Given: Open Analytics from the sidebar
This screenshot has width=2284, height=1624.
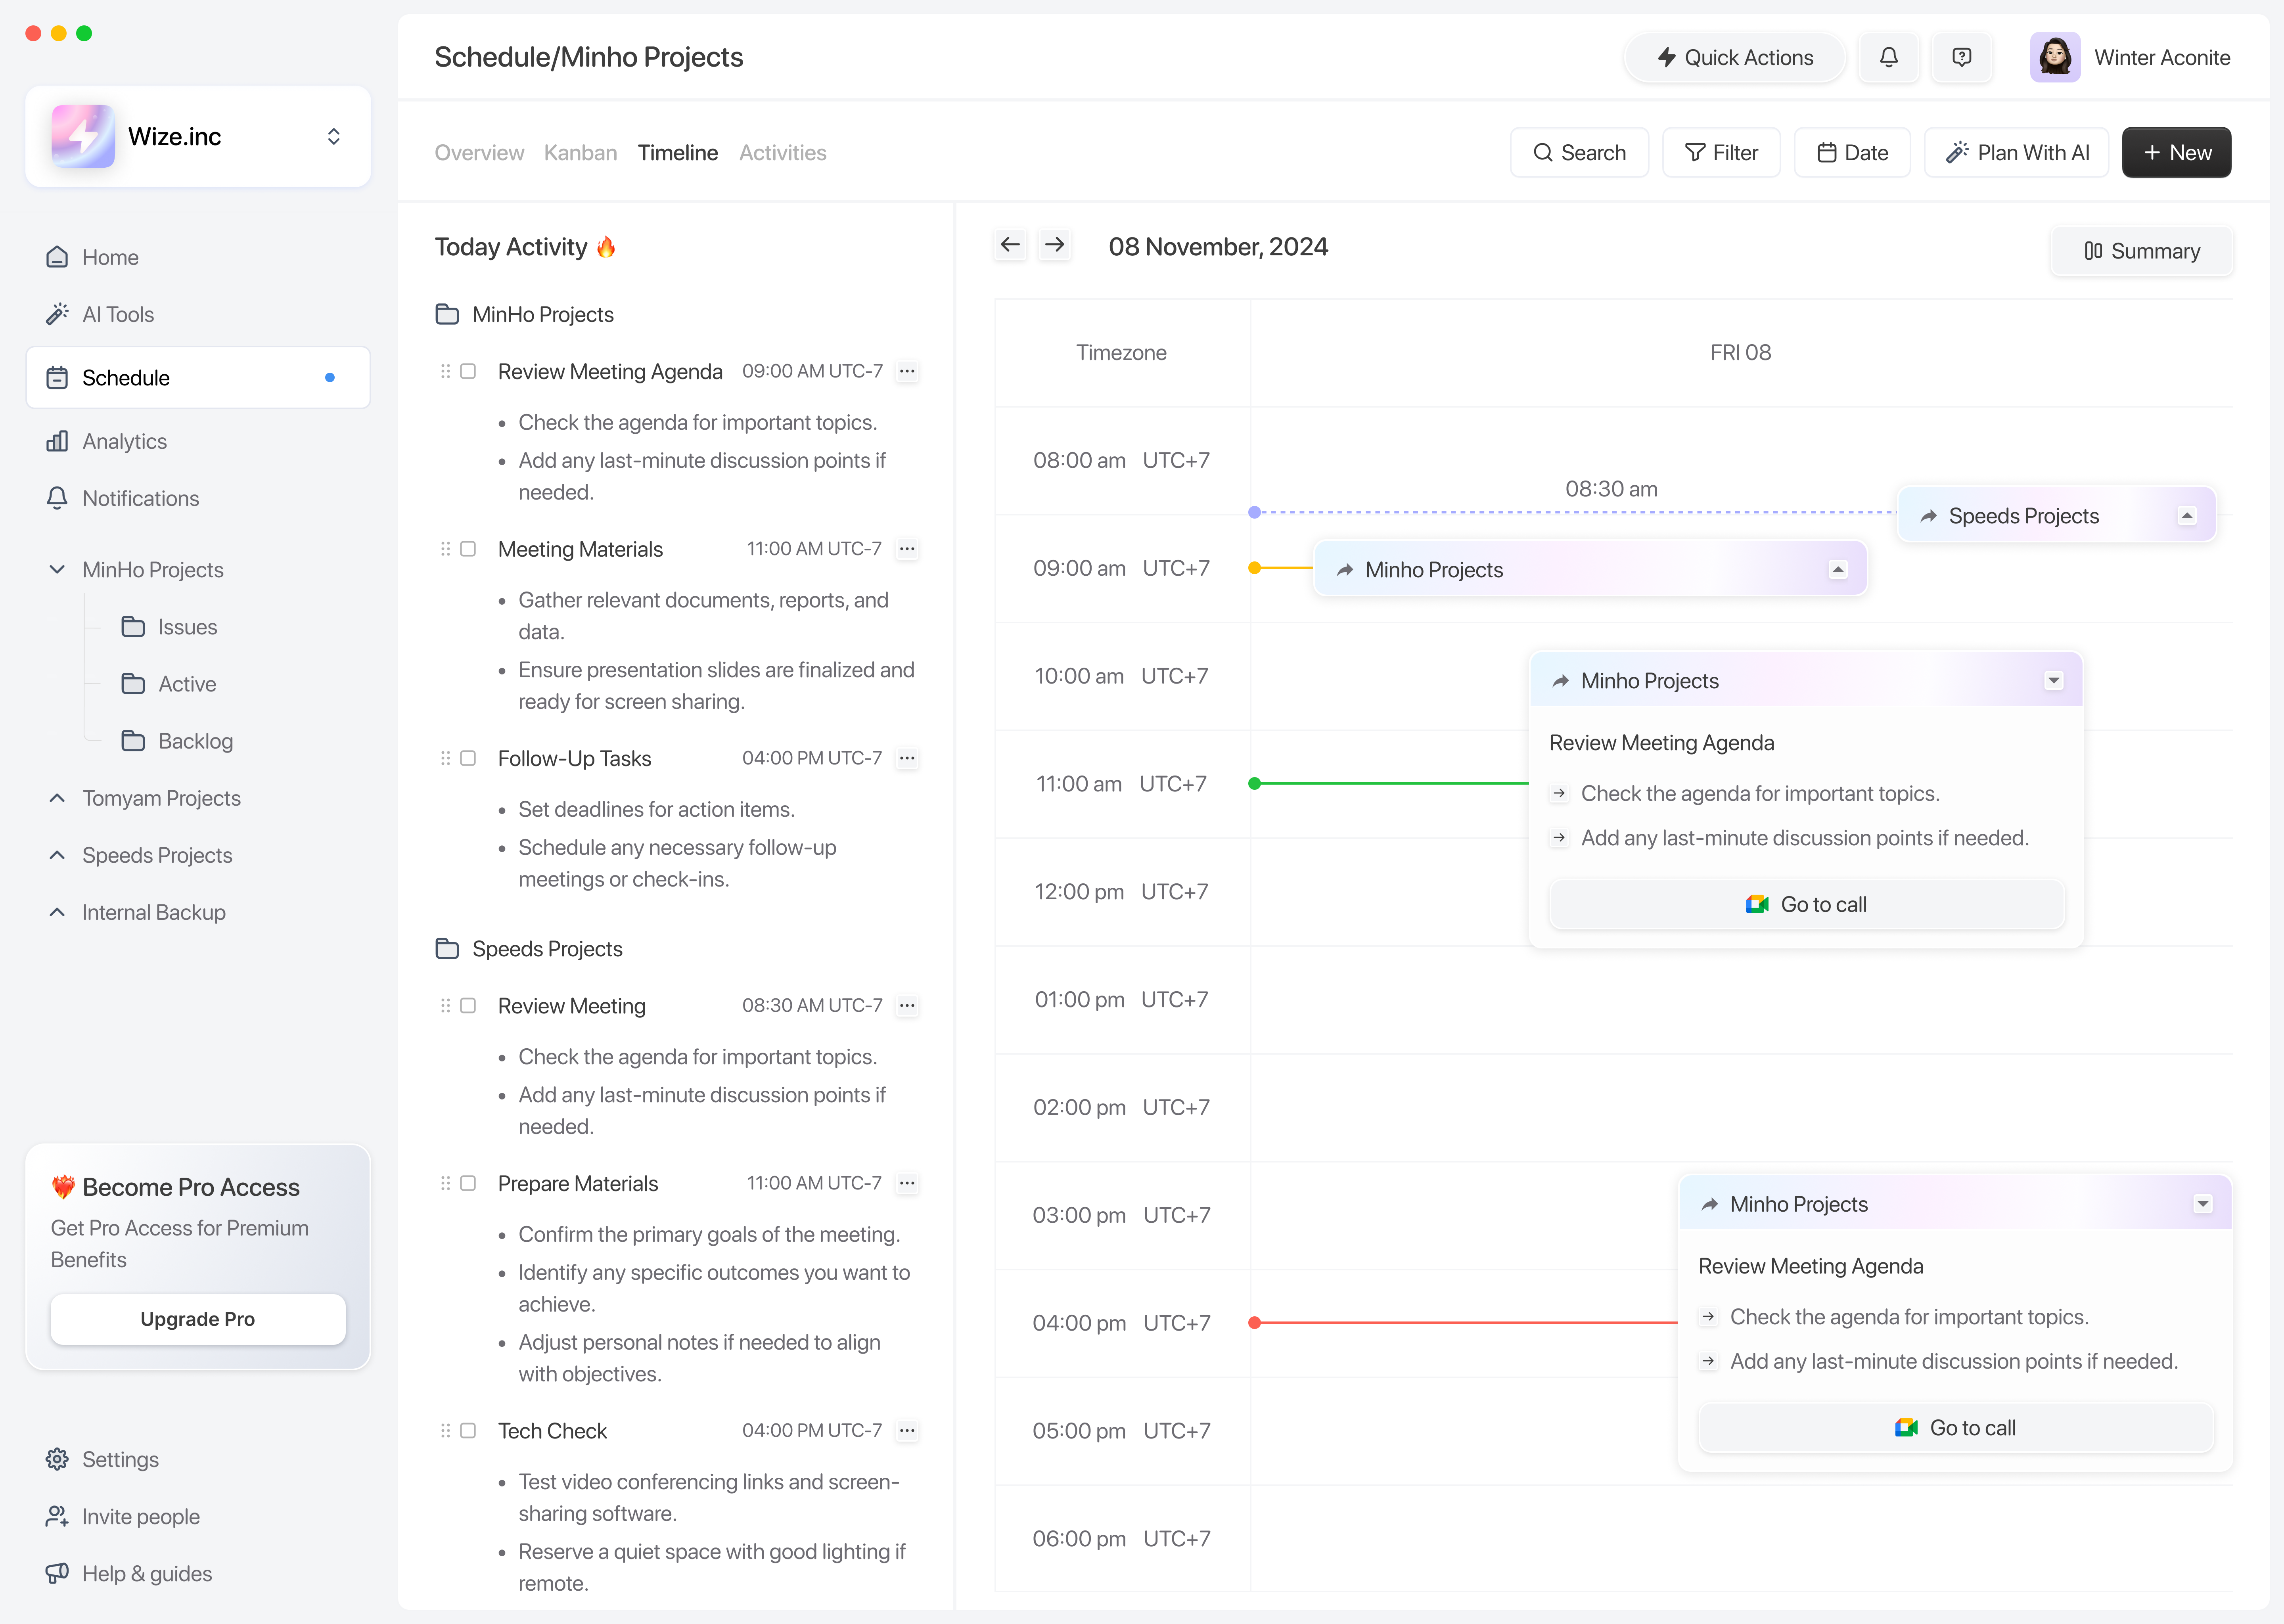Looking at the screenshot, I should coord(124,441).
